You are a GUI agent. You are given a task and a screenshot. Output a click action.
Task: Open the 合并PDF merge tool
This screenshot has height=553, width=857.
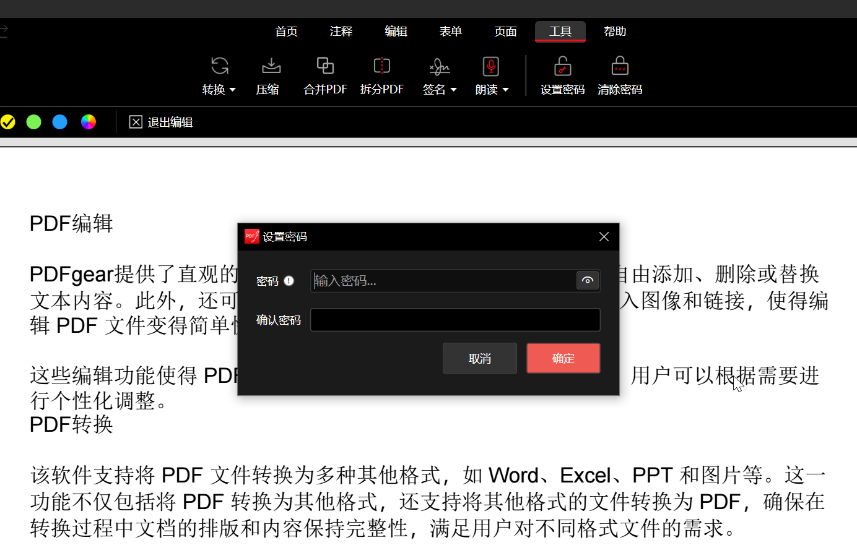coord(325,76)
